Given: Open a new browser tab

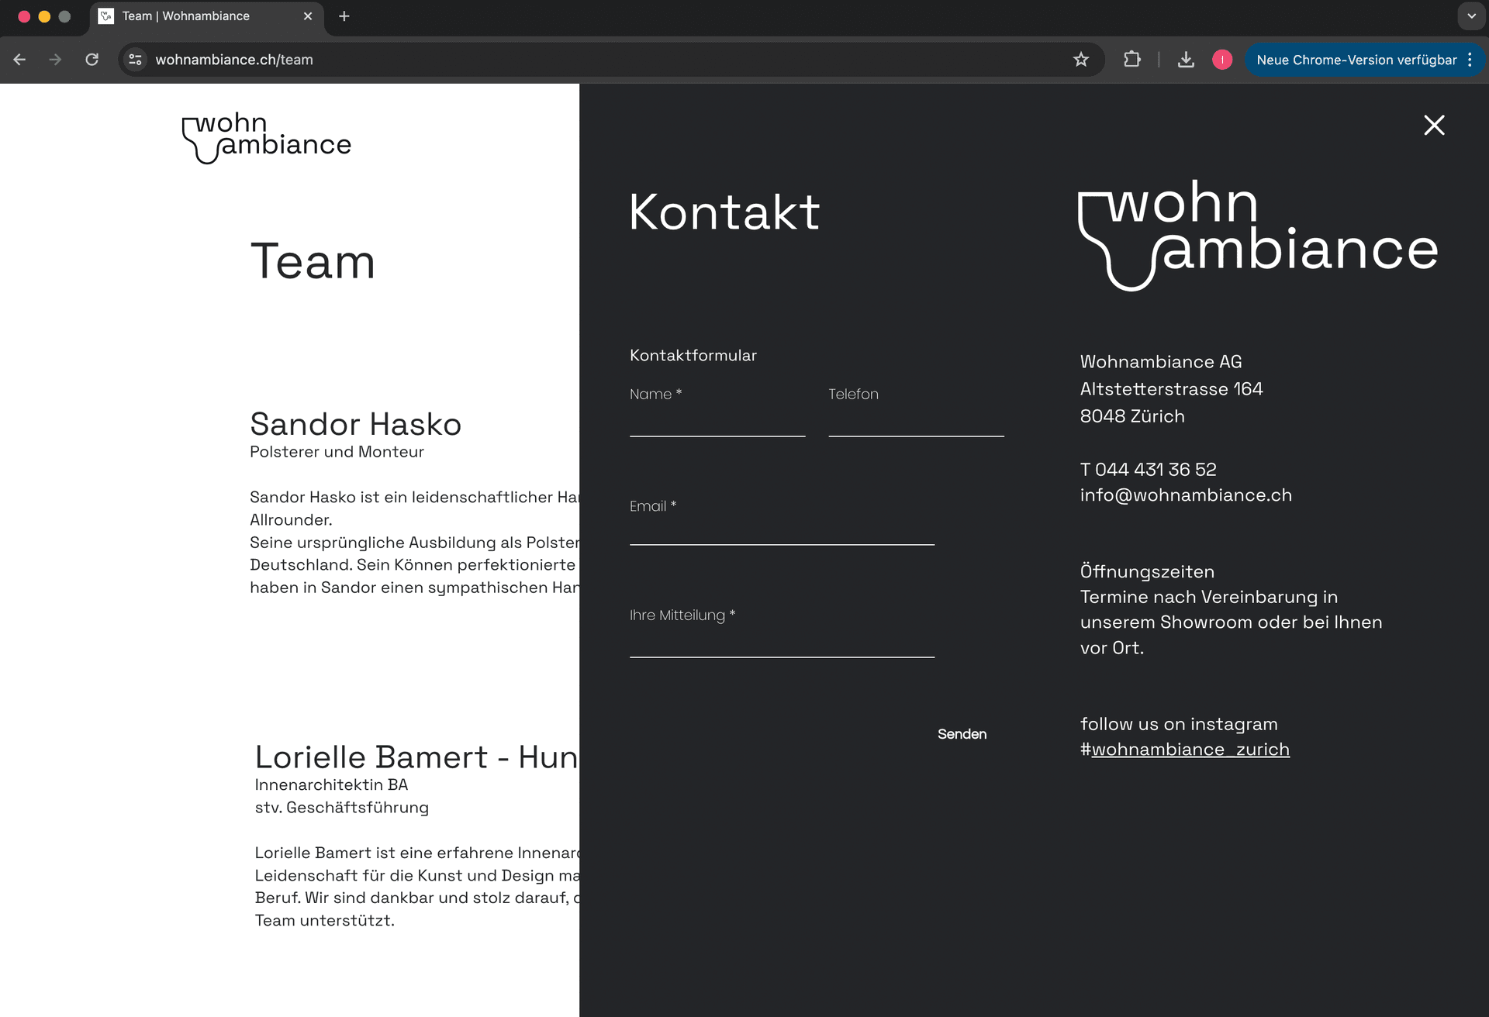Looking at the screenshot, I should [x=344, y=16].
